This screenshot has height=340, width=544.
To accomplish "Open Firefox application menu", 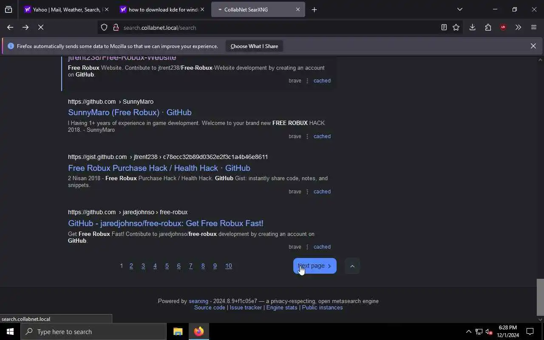I will point(534,27).
